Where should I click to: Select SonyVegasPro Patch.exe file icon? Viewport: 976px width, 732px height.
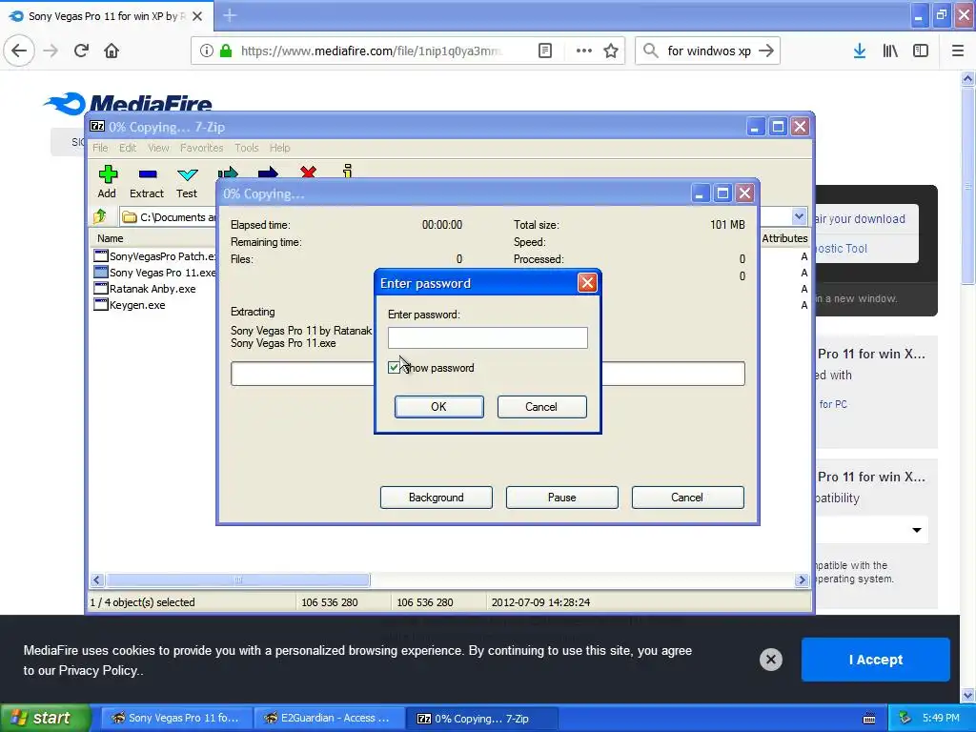(101, 255)
